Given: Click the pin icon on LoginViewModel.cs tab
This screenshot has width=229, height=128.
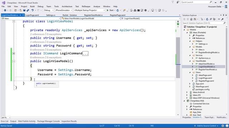Looking at the screenshot, I should tap(20, 15).
